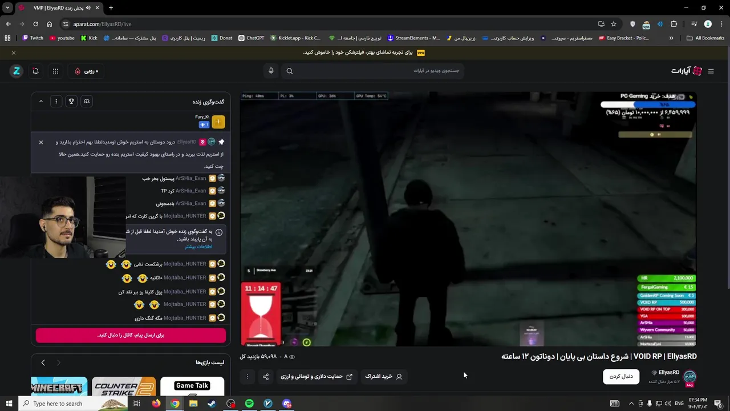Open the Donat bookmark
This screenshot has height=411, width=730.
[x=222, y=38]
